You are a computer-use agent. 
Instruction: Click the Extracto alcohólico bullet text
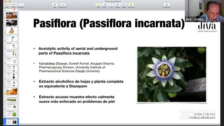coord(81,84)
